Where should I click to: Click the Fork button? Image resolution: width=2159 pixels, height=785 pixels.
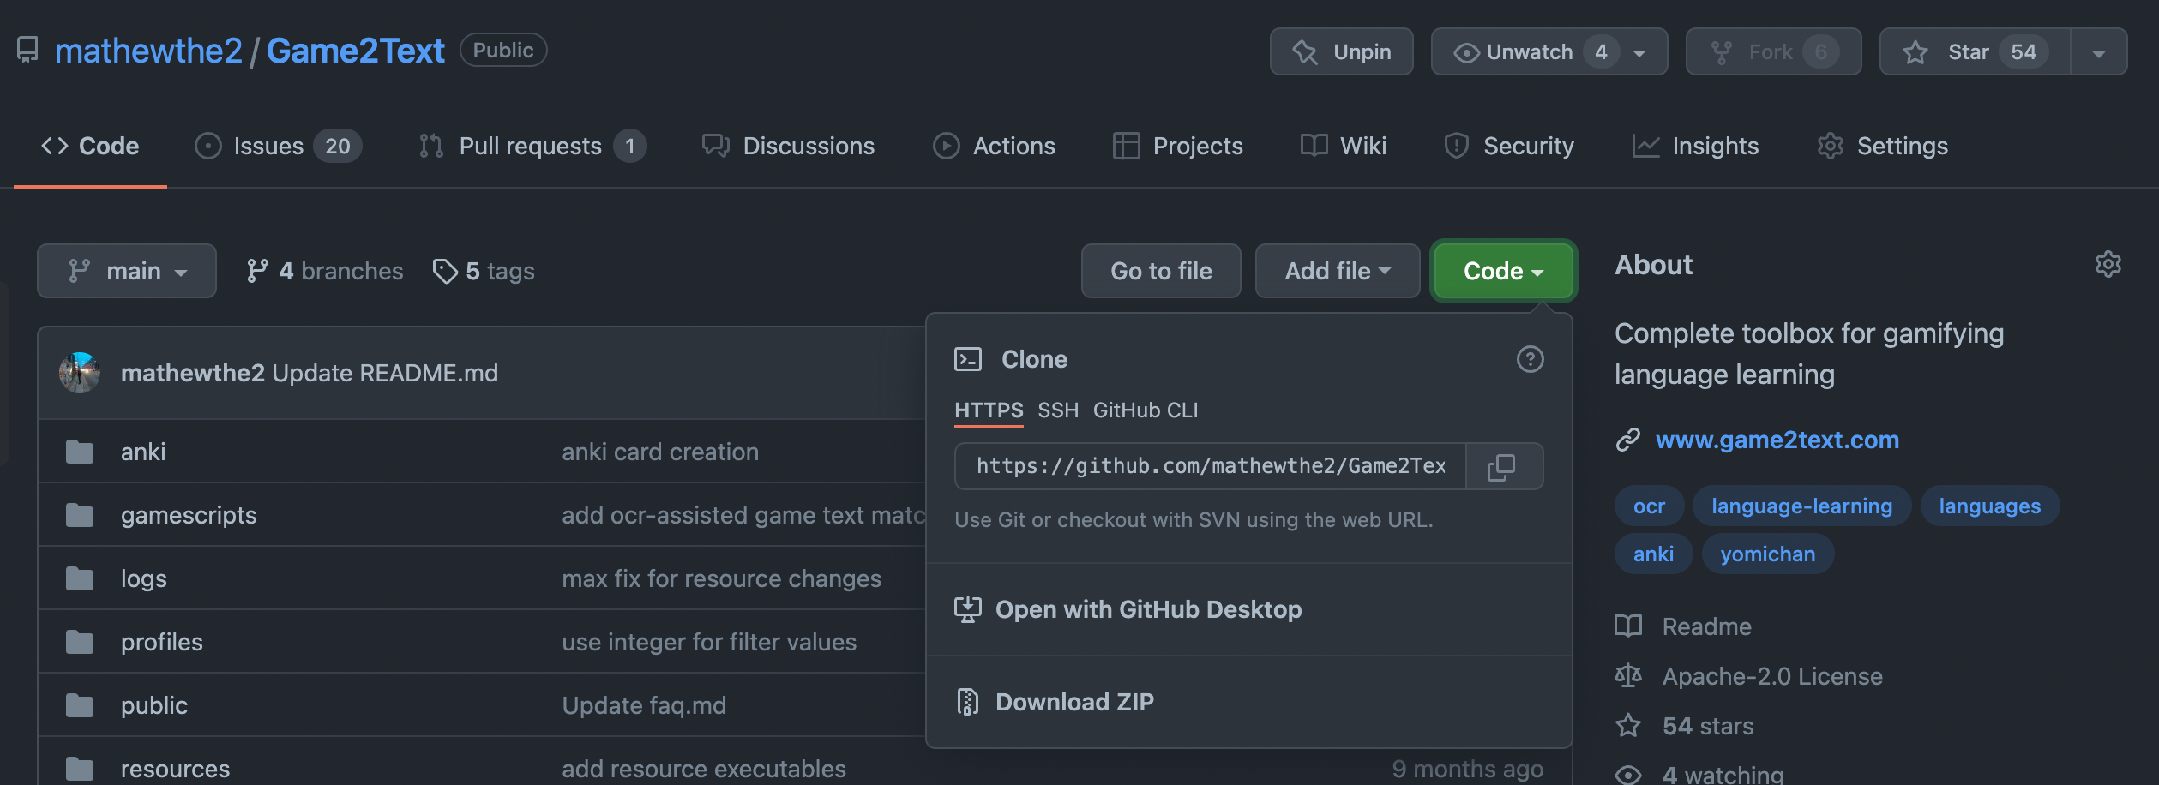pos(1773,51)
